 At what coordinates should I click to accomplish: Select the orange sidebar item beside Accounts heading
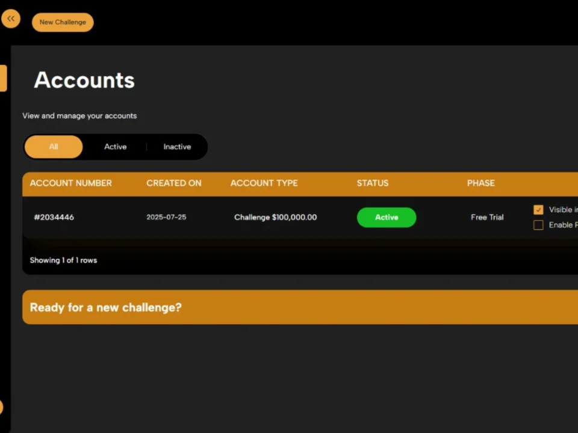tap(3, 78)
